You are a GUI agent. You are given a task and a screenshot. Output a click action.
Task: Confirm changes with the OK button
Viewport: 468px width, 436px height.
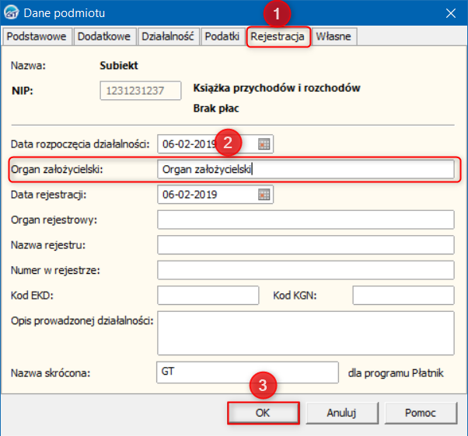263,413
